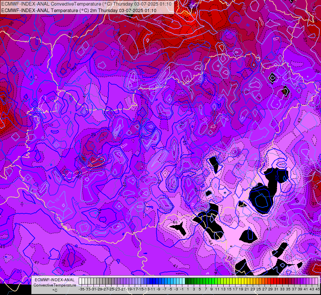Pick the pale pink swatch above legend value 45
This screenshot has height=295, width=321.
tap(317, 281)
